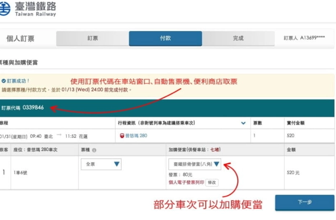The height and width of the screenshot is (220, 336).
Task: Click the 訂票人 A13699**** text
Action: pos(304,38)
